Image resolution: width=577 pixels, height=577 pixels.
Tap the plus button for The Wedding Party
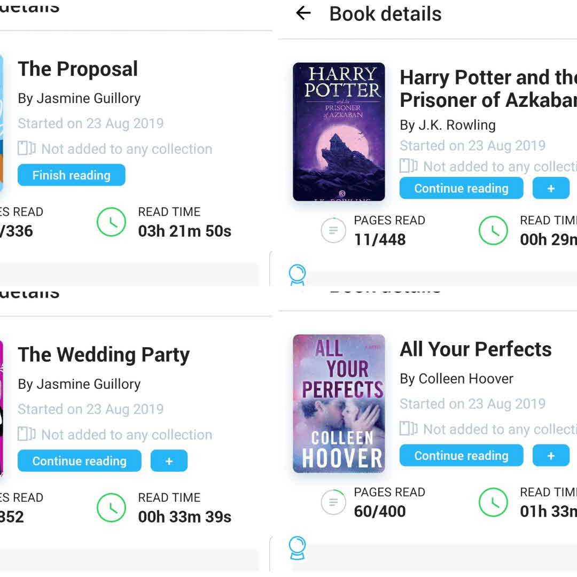click(169, 461)
